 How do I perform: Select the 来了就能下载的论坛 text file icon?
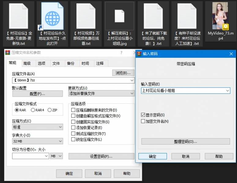[x=153, y=16]
